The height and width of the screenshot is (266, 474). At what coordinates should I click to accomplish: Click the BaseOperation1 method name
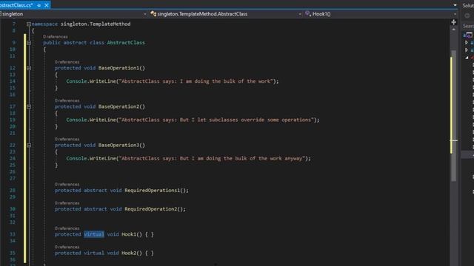tap(118, 68)
